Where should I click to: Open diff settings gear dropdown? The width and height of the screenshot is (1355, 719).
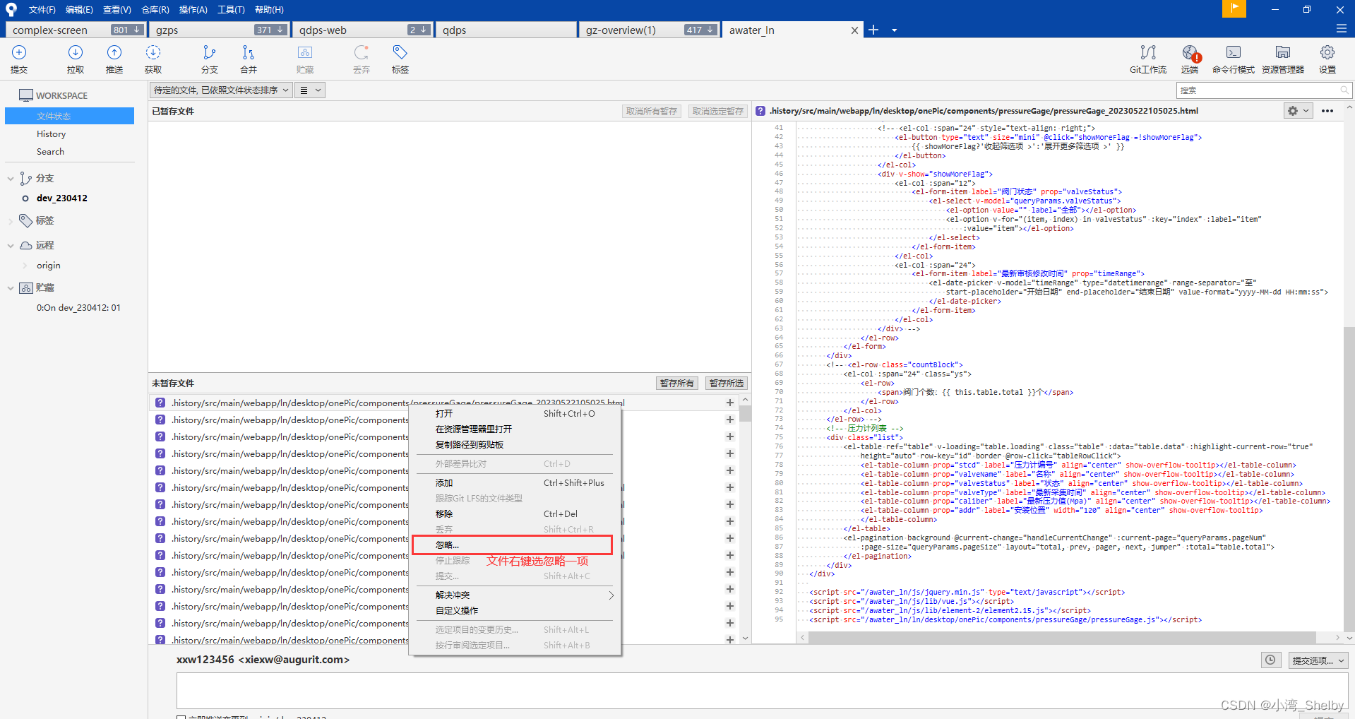tap(1298, 111)
